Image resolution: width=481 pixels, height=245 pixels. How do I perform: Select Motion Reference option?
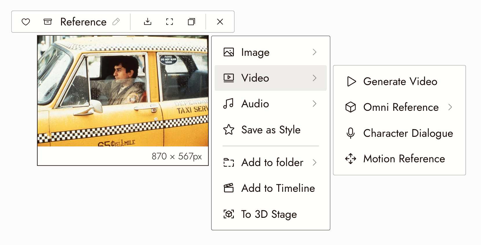pos(399,159)
